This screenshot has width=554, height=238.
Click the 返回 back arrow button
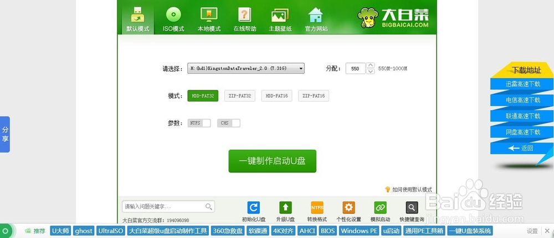[521, 148]
